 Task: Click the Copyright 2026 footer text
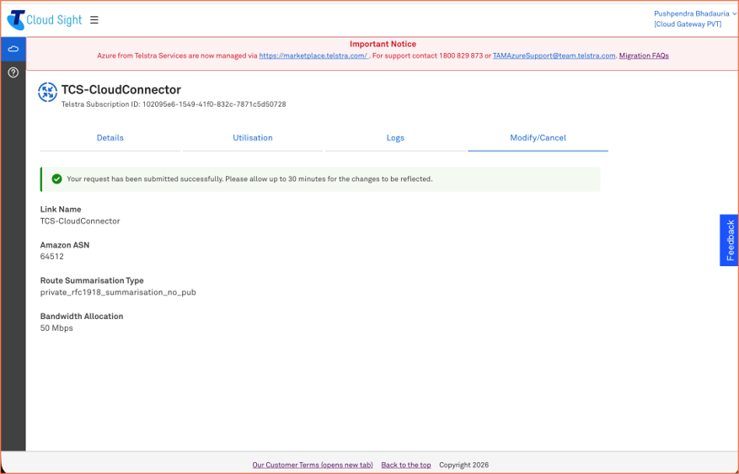(463, 465)
